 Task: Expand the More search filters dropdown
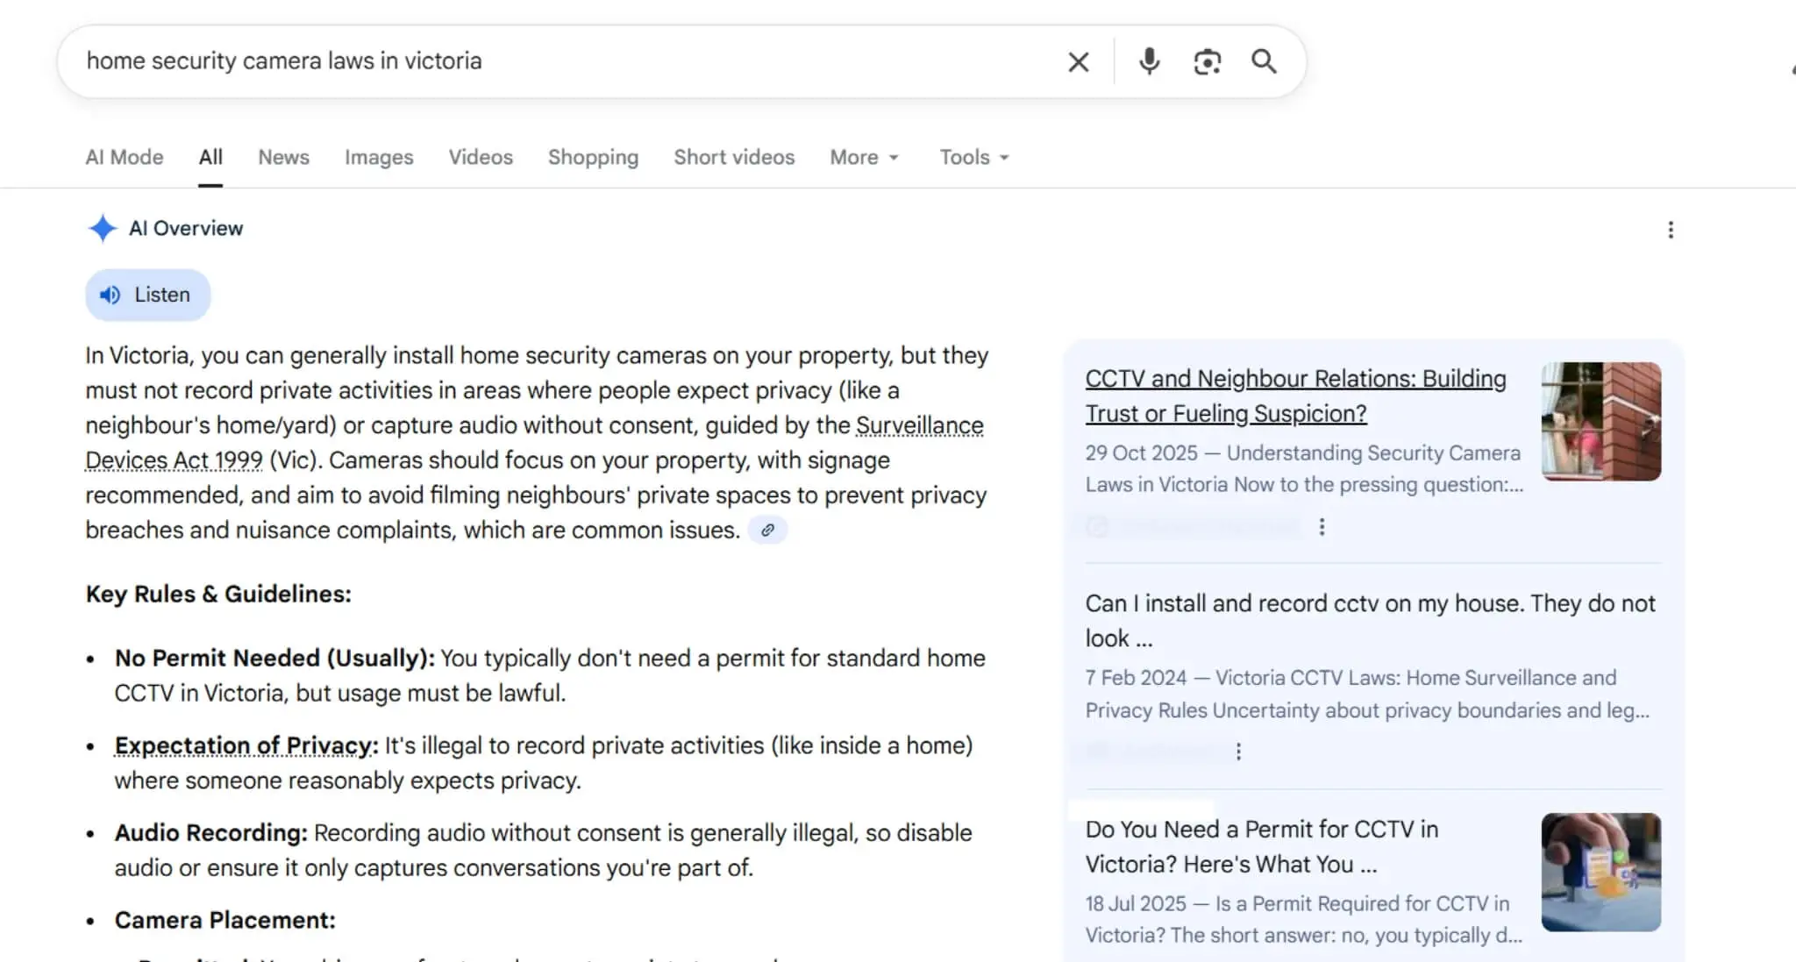[864, 157]
